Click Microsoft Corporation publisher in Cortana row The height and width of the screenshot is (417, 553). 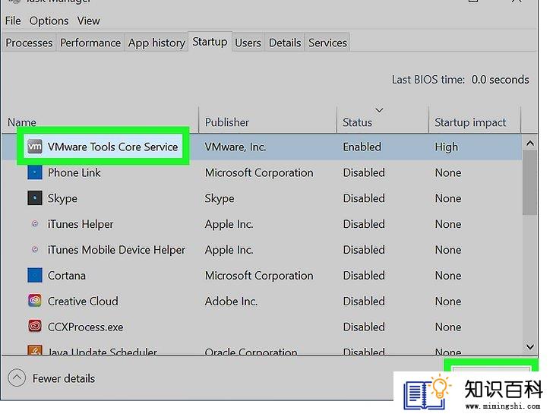[x=259, y=276]
